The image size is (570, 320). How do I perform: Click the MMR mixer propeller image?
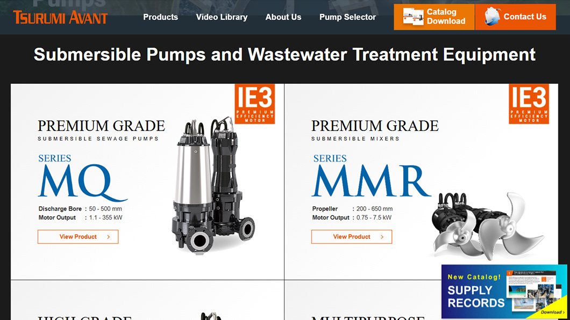pyautogui.click(x=487, y=225)
